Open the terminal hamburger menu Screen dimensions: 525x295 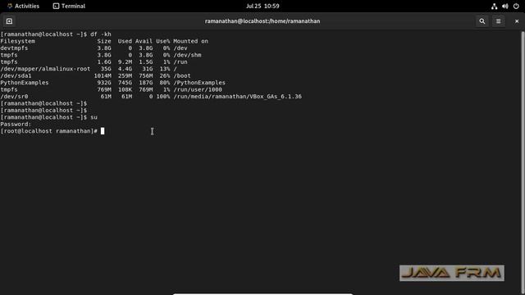tap(498, 21)
